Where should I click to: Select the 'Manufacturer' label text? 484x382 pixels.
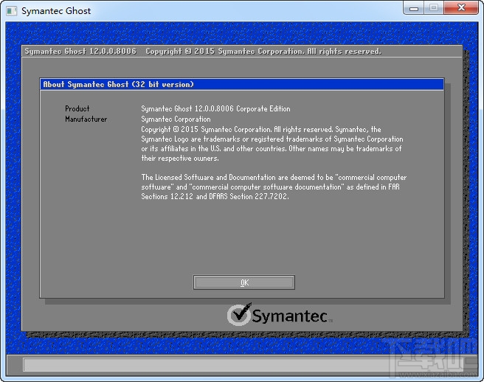[86, 119]
